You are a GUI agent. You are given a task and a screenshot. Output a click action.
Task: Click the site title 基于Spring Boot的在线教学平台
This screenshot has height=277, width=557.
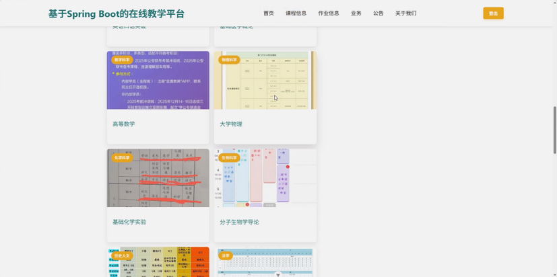pyautogui.click(x=116, y=14)
